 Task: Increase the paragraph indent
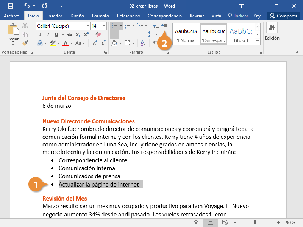[164, 26]
